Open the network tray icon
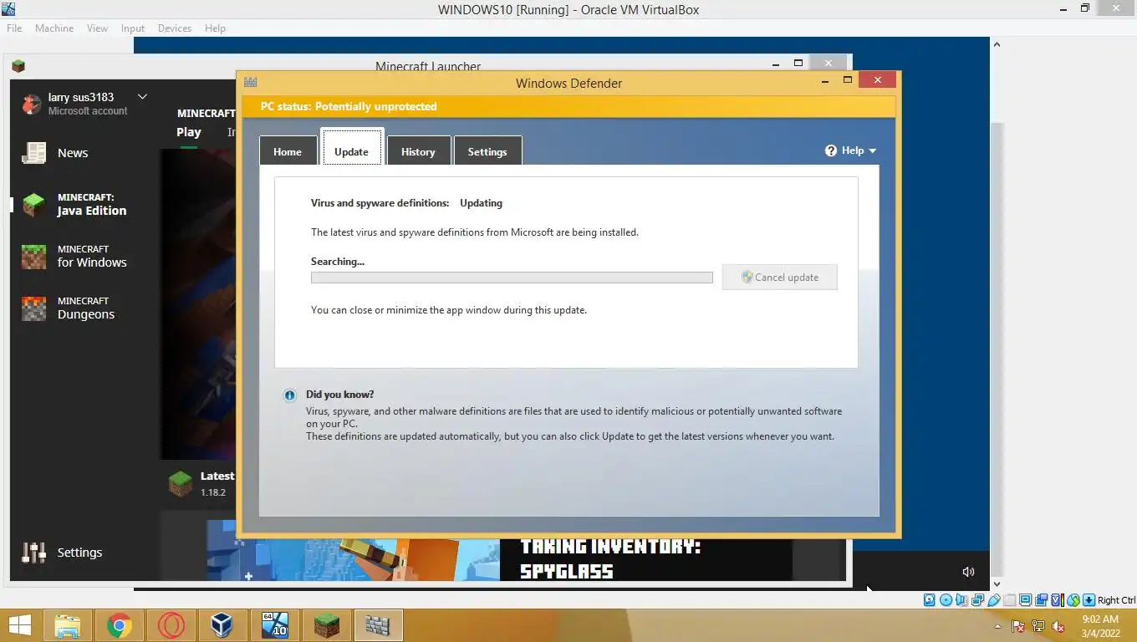Image resolution: width=1137 pixels, height=642 pixels. tap(1038, 626)
